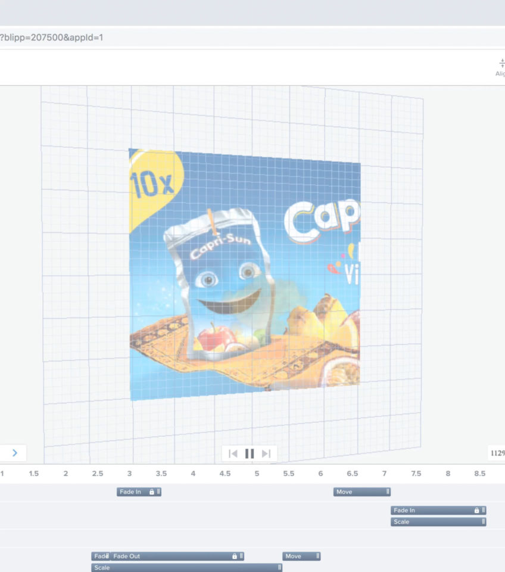Pause the animation preview
The image size is (505, 572).
pyautogui.click(x=250, y=453)
